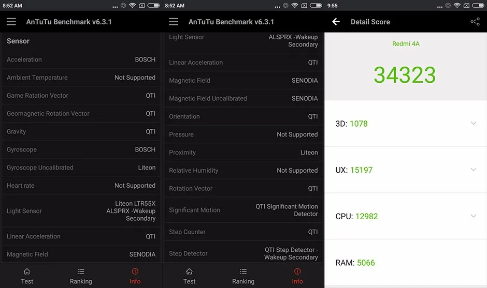The height and width of the screenshot is (288, 487).
Task: Select Info tab in second screen
Action: coord(297,276)
